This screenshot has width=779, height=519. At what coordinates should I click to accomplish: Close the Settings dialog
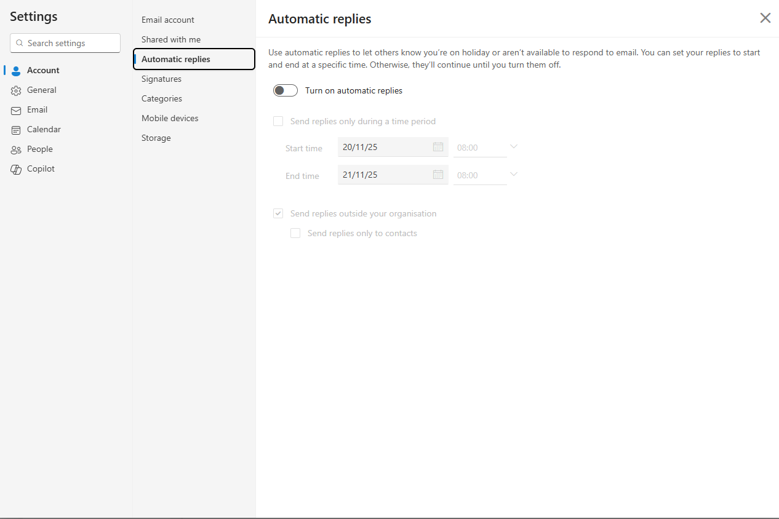point(765,18)
